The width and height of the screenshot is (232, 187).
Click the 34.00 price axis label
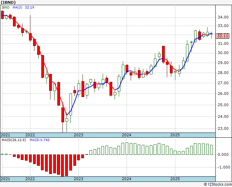click(223, 17)
